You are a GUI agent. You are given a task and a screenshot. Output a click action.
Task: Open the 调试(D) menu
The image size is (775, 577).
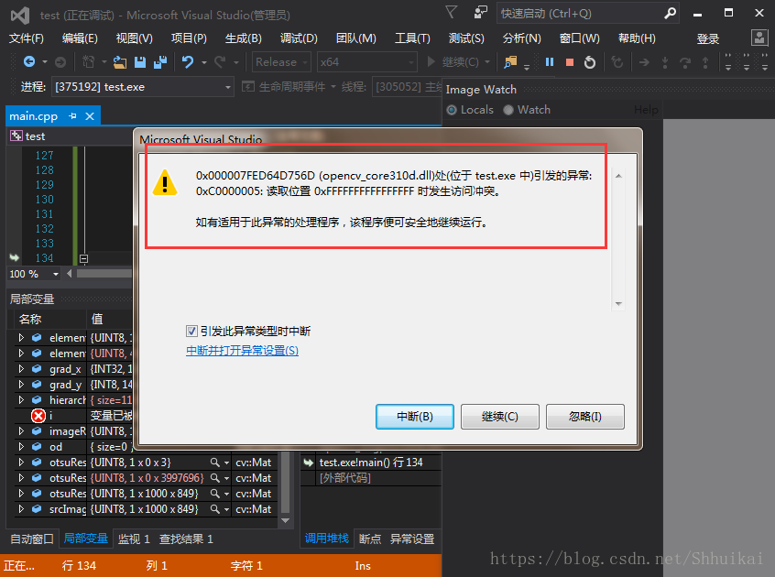[299, 38]
